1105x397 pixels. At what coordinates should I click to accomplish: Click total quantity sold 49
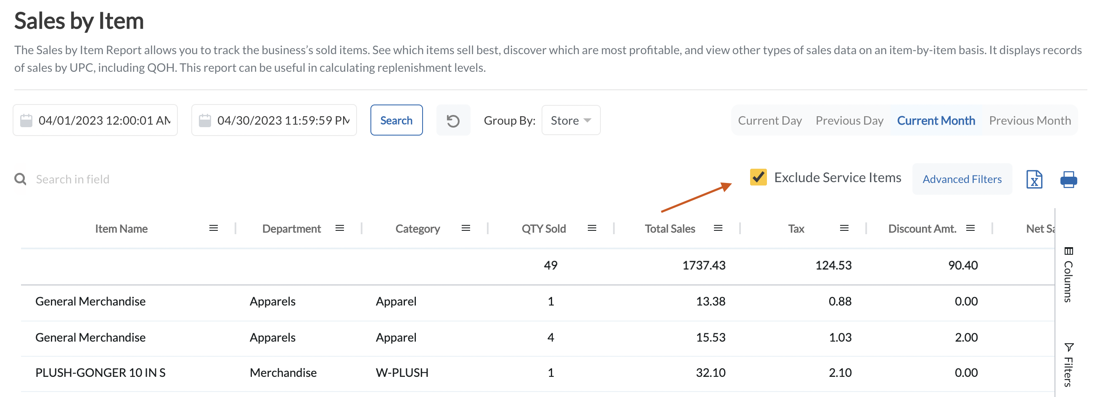[x=550, y=265]
